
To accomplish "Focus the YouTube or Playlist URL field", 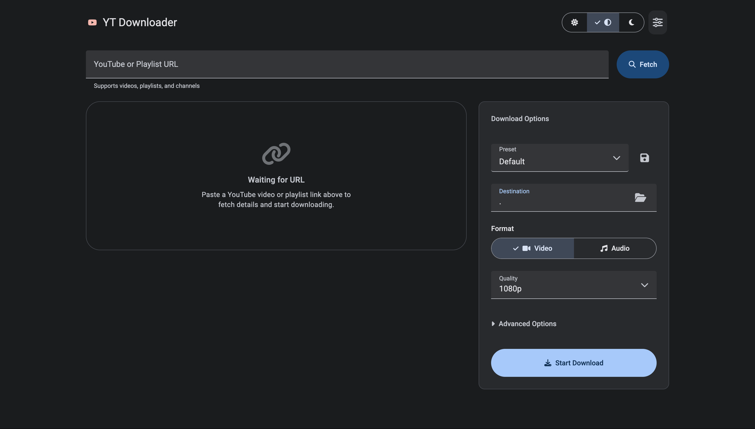I will click(347, 64).
